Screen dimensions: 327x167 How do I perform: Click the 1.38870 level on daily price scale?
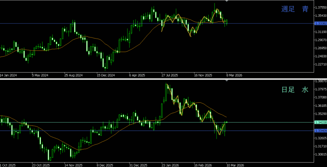tap(320, 81)
